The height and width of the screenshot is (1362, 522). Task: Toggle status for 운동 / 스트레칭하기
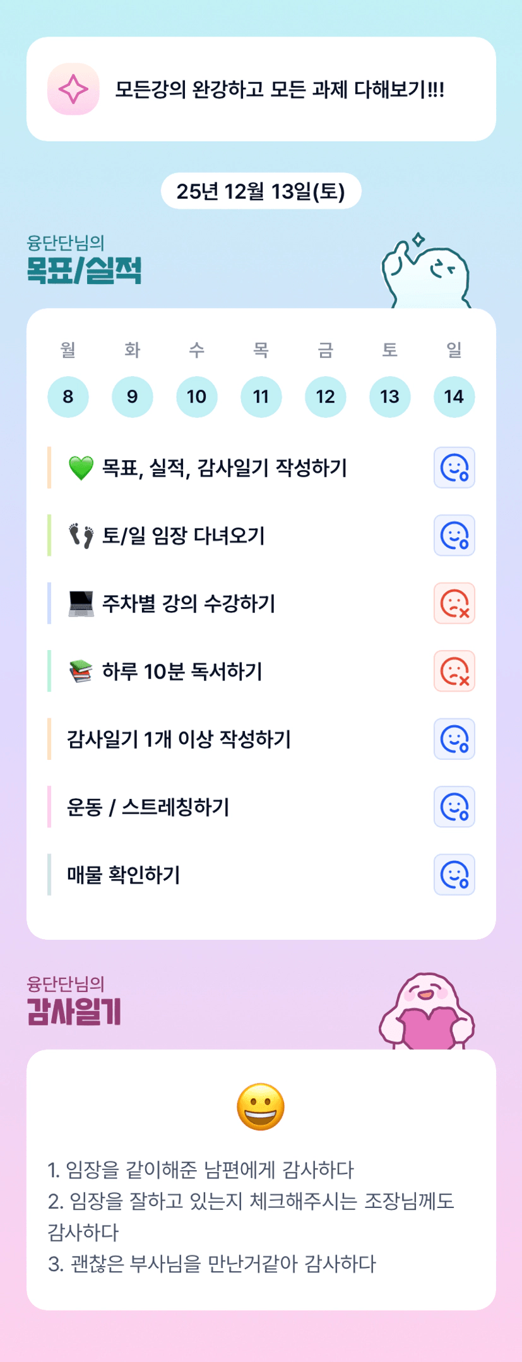pyautogui.click(x=454, y=807)
